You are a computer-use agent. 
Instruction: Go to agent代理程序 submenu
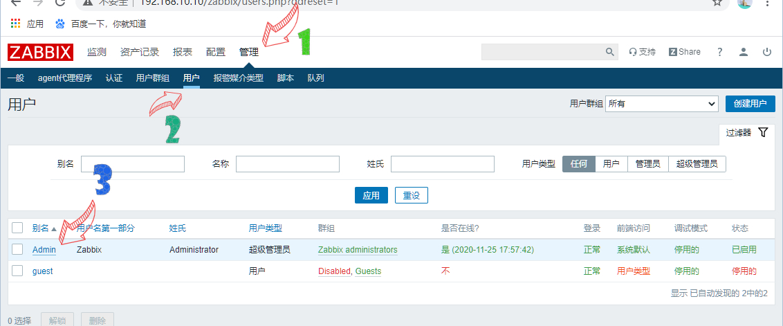tap(65, 78)
